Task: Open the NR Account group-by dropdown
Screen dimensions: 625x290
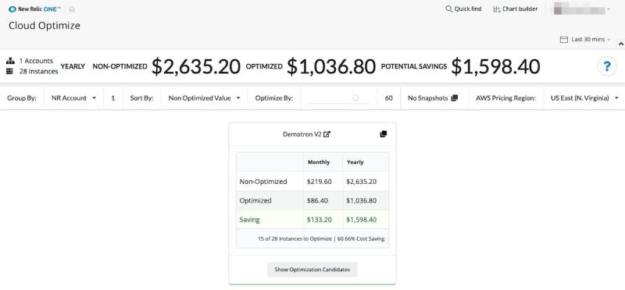Action: 73,98
